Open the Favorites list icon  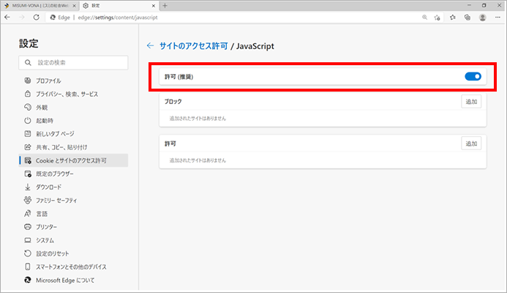(x=452, y=18)
